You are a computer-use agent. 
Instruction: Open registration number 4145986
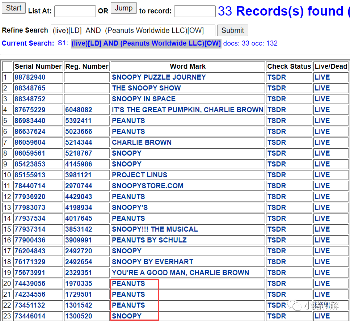click(x=79, y=164)
